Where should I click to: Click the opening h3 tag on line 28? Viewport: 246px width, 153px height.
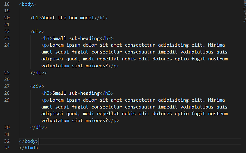[x=47, y=93]
